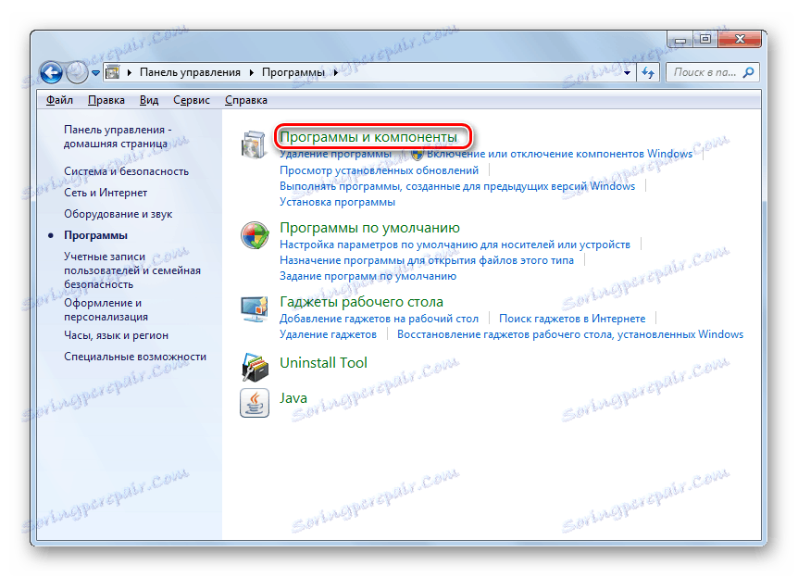Image resolution: width=798 pixels, height=577 pixels.
Task: Open the Программы и компоненты heading
Action: click(x=368, y=137)
